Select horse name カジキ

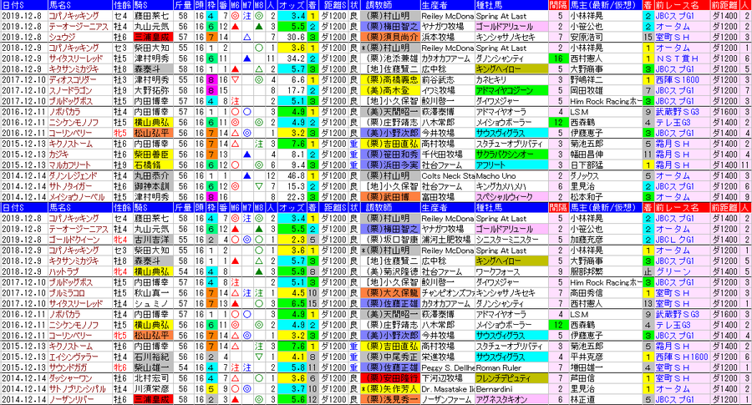click(59, 154)
